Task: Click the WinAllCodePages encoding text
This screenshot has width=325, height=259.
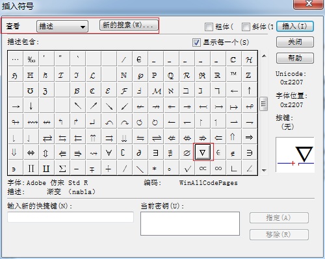Action: point(208,183)
